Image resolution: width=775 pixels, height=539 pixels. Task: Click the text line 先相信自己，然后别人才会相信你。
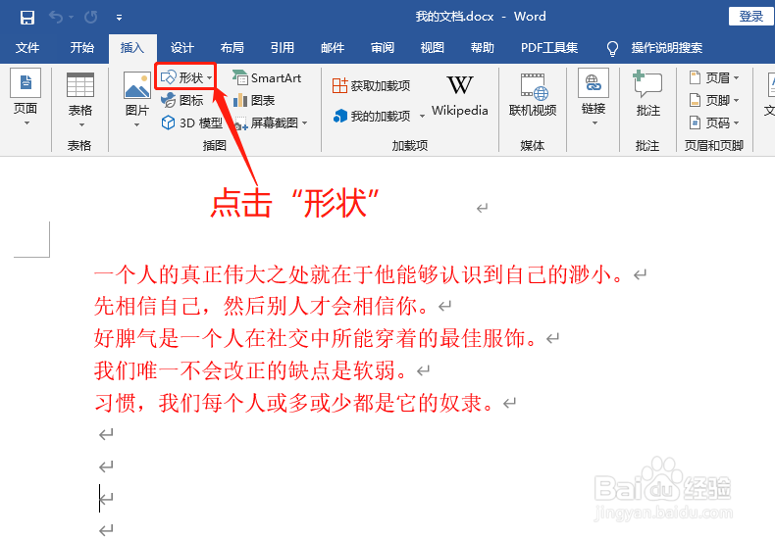click(261, 306)
